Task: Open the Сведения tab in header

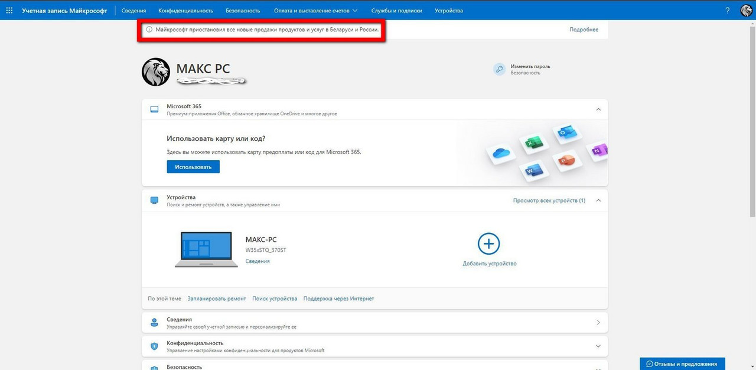Action: (133, 11)
